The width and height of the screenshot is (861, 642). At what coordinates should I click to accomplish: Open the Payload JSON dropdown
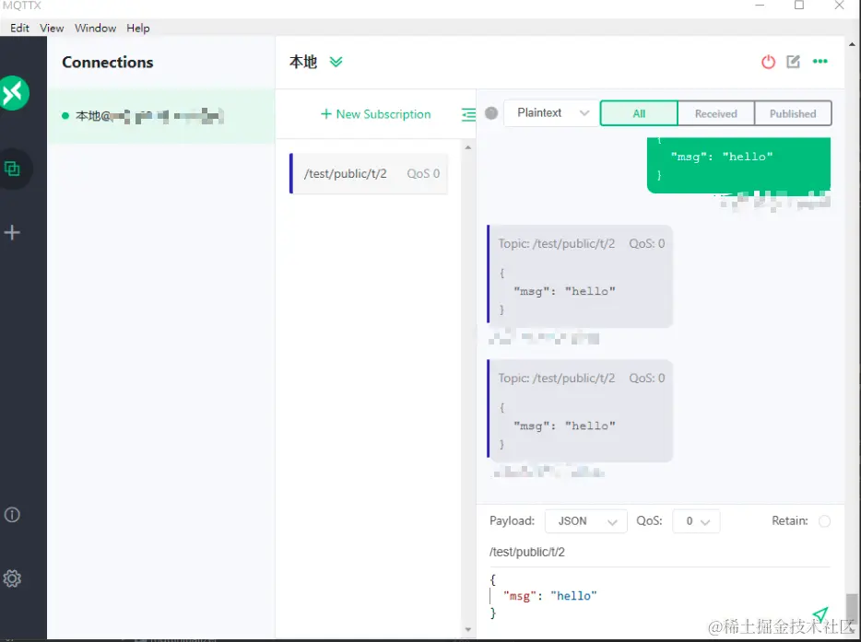coord(586,521)
